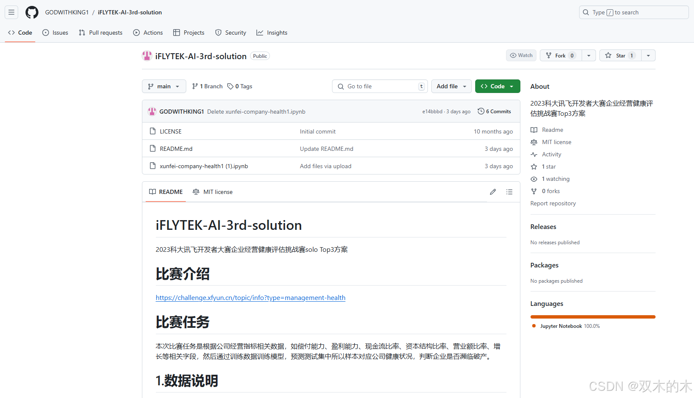Focus the Type / to search box

coord(634,12)
